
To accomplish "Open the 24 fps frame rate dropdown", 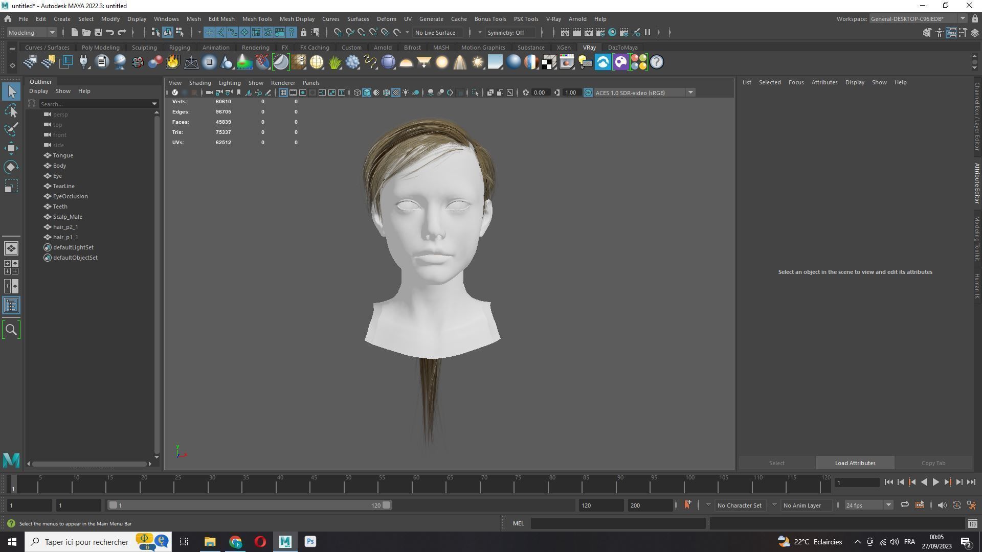I will (868, 505).
